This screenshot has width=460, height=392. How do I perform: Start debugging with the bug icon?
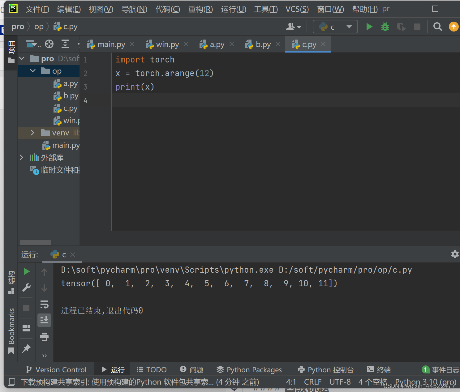click(x=385, y=27)
